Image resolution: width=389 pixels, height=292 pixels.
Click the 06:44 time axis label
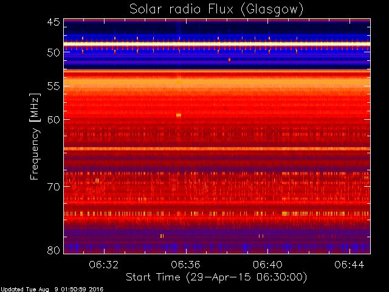349,265
